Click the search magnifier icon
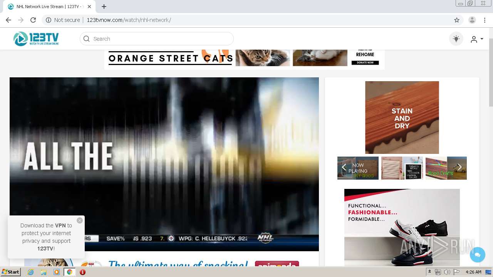 (x=87, y=39)
